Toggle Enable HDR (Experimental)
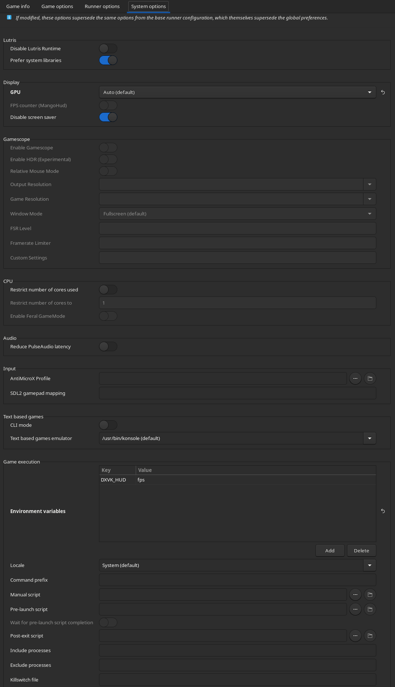 tap(108, 159)
